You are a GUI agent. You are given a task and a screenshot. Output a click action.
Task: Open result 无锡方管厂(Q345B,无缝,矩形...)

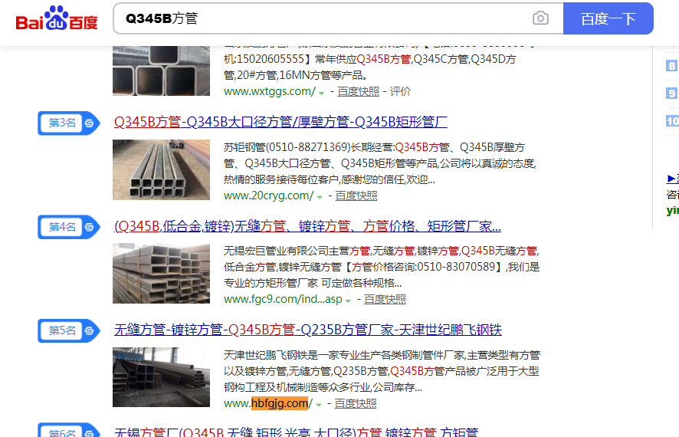coord(296,432)
